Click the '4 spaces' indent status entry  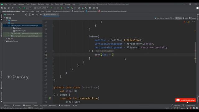[182, 108]
